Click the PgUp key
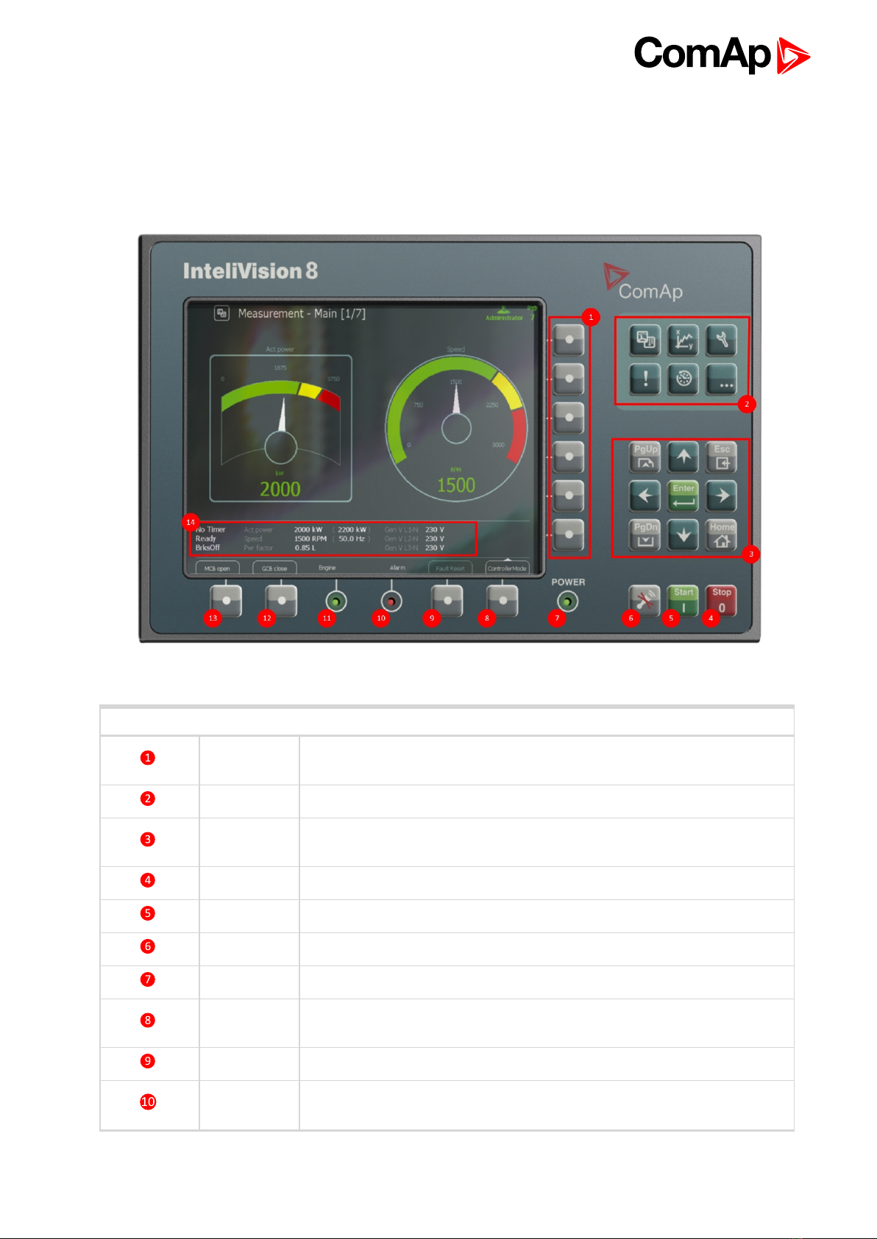Viewport: 877px width, 1239px height. pos(645,457)
